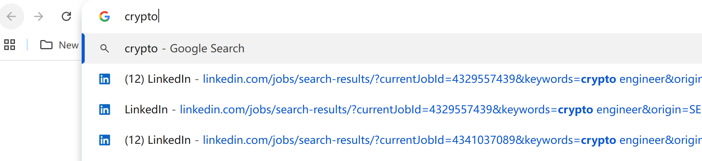Open the Apps grid shortcut in bookmarks bar
702x161 pixels.
(10, 45)
